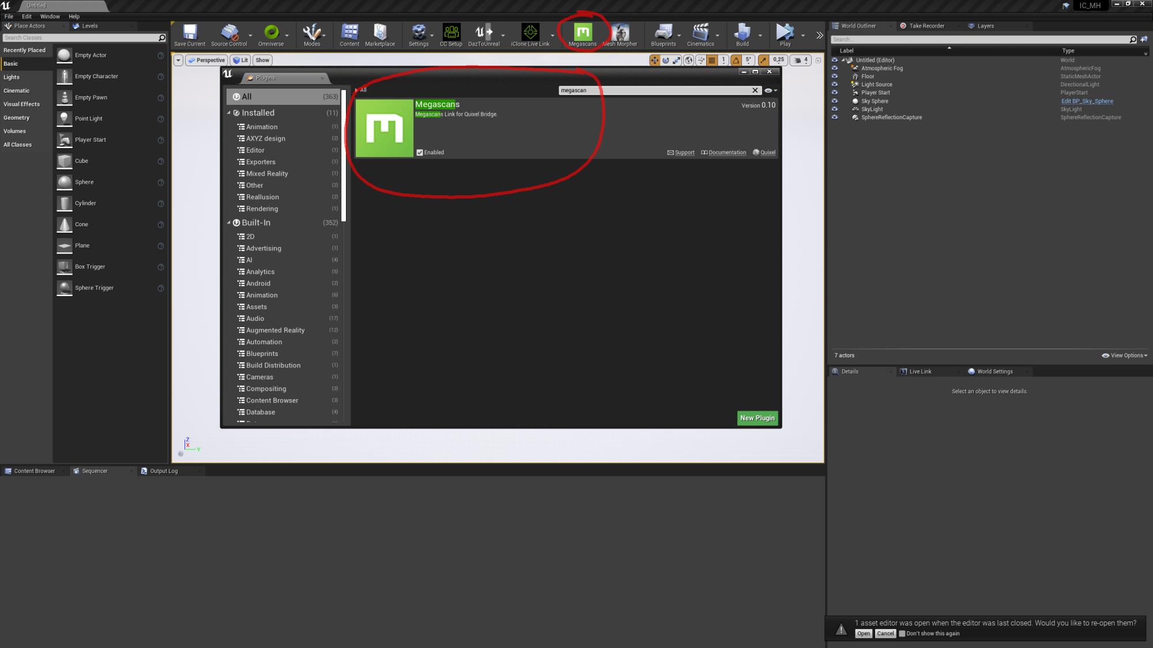Toggle Floor actor visibility eye
This screenshot has height=648, width=1153.
coord(834,76)
